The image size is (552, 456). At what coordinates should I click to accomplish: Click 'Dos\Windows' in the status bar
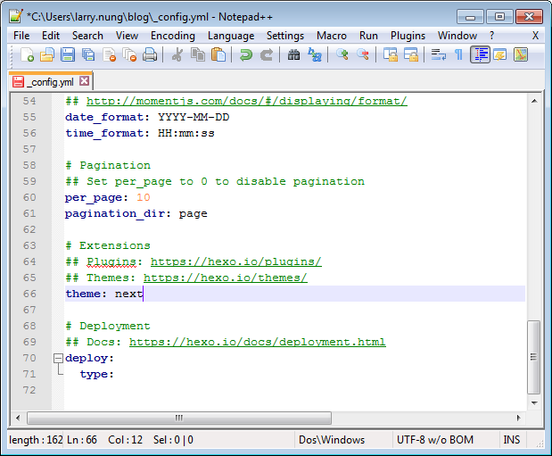click(332, 440)
